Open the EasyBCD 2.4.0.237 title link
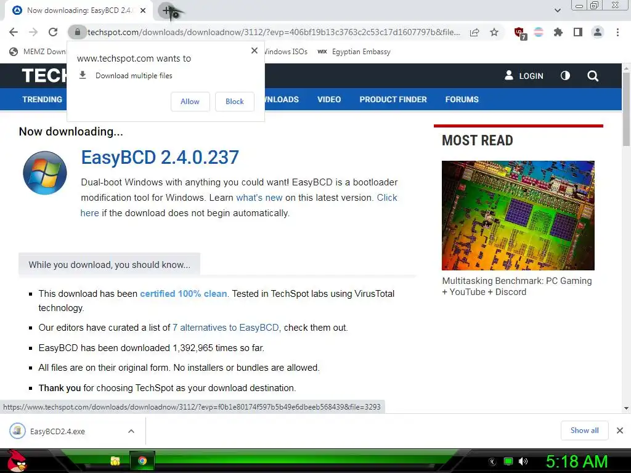The height and width of the screenshot is (473, 631). (160, 157)
